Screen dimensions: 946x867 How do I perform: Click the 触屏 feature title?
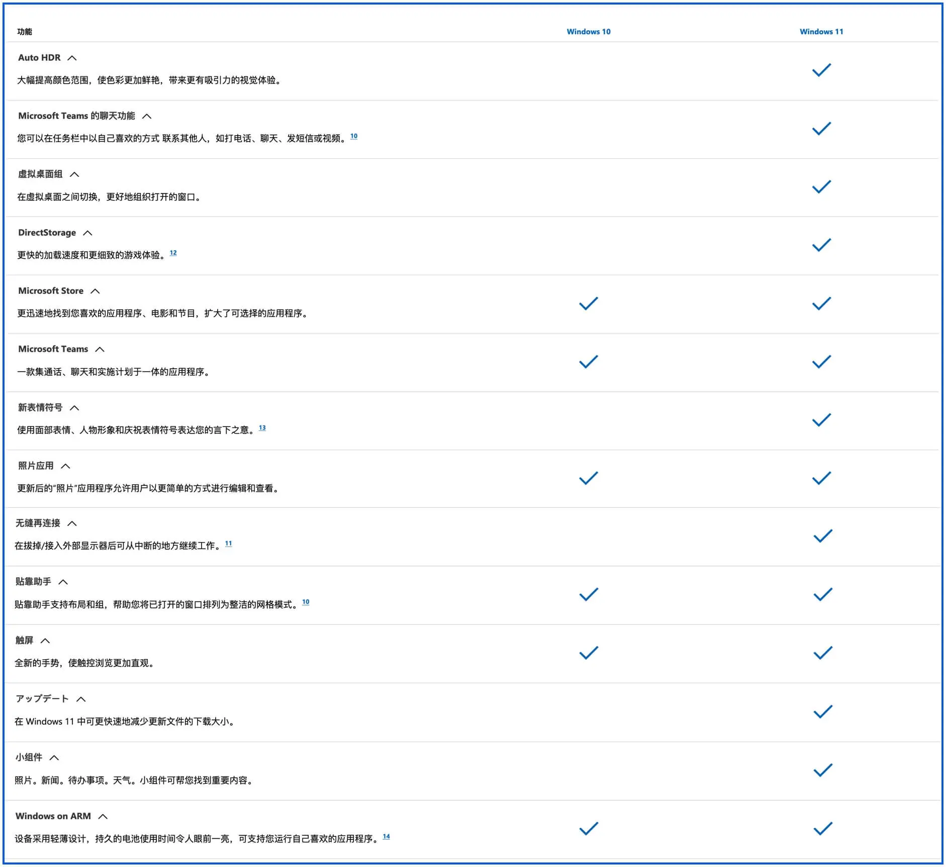[x=24, y=640]
